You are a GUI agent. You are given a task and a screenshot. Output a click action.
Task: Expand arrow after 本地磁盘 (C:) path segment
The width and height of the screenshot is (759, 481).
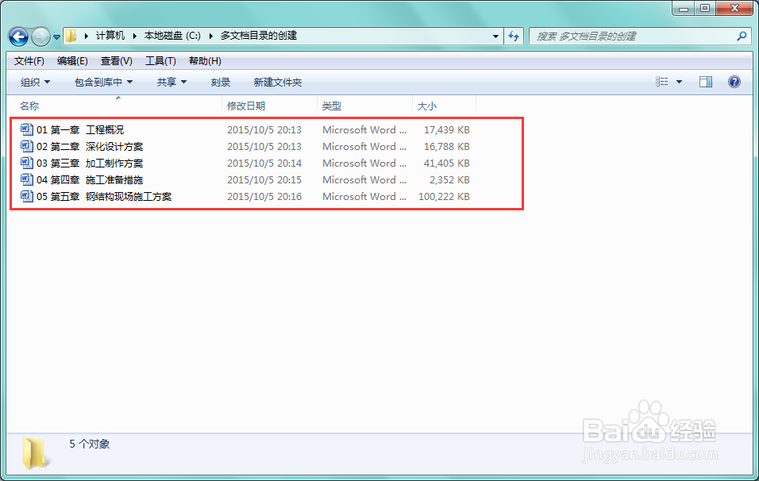pos(211,37)
